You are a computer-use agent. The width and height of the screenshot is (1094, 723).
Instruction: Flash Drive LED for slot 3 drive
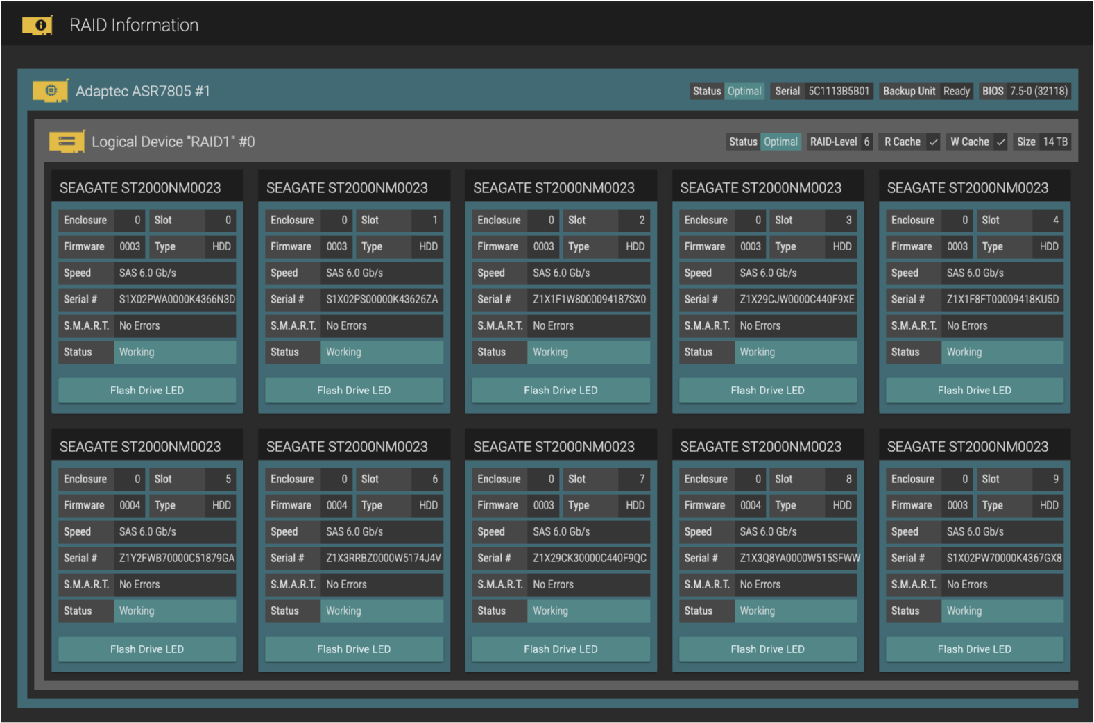[x=767, y=390]
